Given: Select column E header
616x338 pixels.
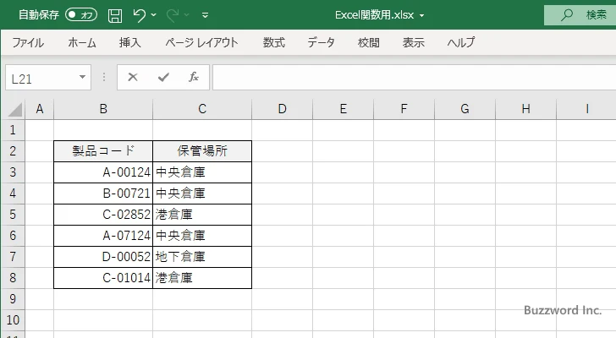Looking at the screenshot, I should 343,109.
